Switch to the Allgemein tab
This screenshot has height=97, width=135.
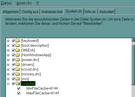point(11,12)
